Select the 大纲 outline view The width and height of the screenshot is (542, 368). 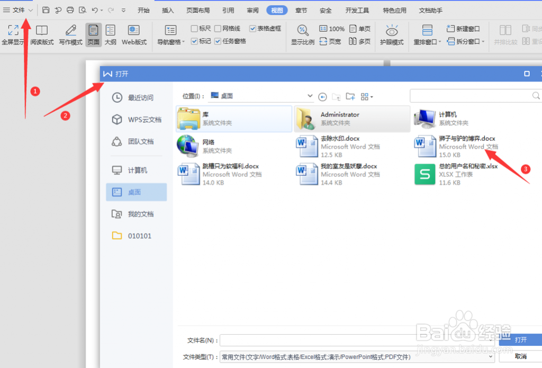110,35
